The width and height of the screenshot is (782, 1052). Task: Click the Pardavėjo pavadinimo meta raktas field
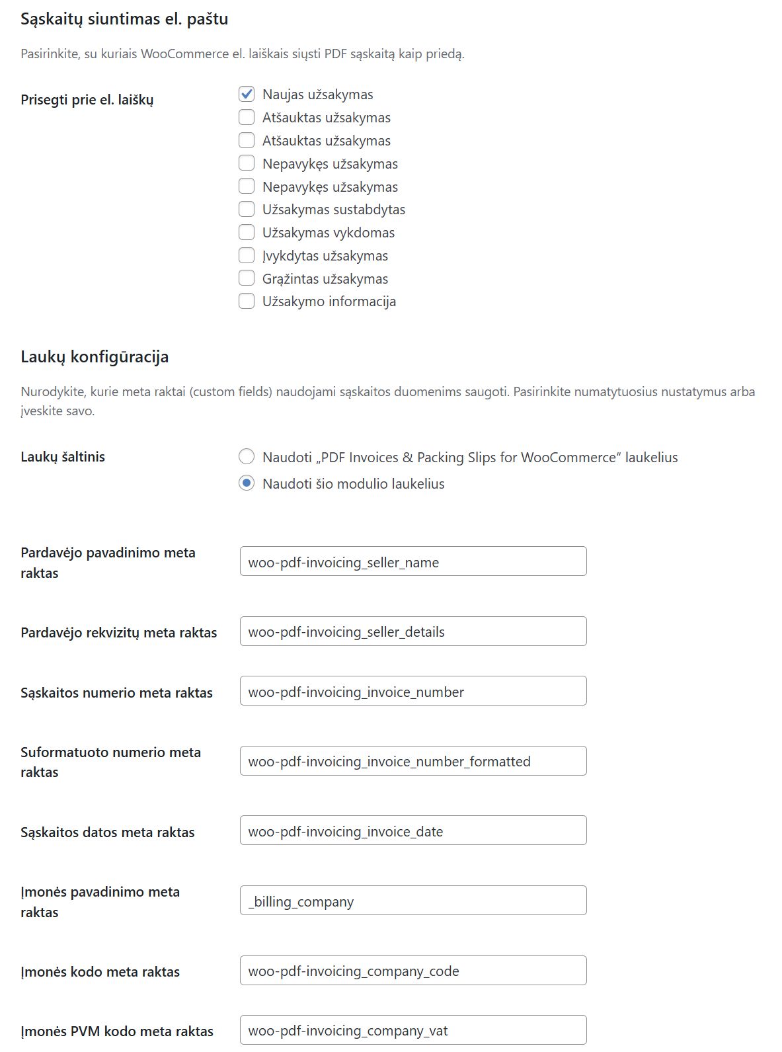pos(413,561)
